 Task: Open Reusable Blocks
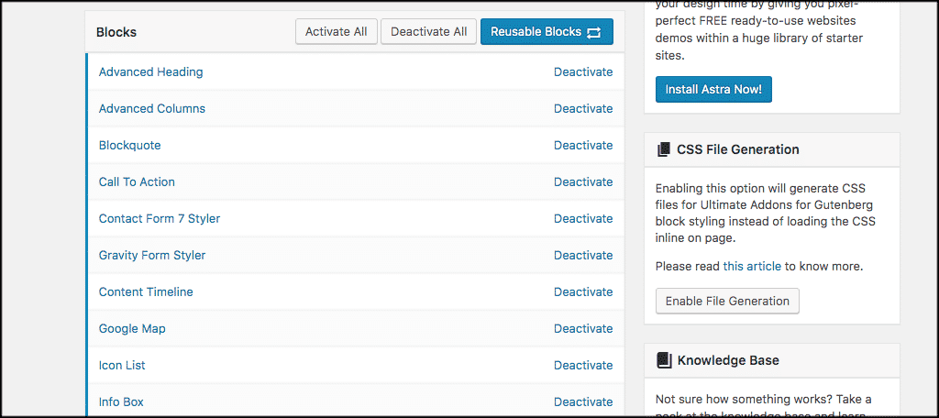tap(547, 32)
